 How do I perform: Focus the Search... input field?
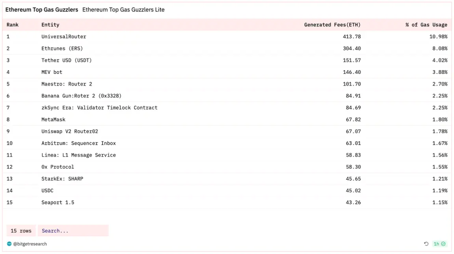[73, 231]
